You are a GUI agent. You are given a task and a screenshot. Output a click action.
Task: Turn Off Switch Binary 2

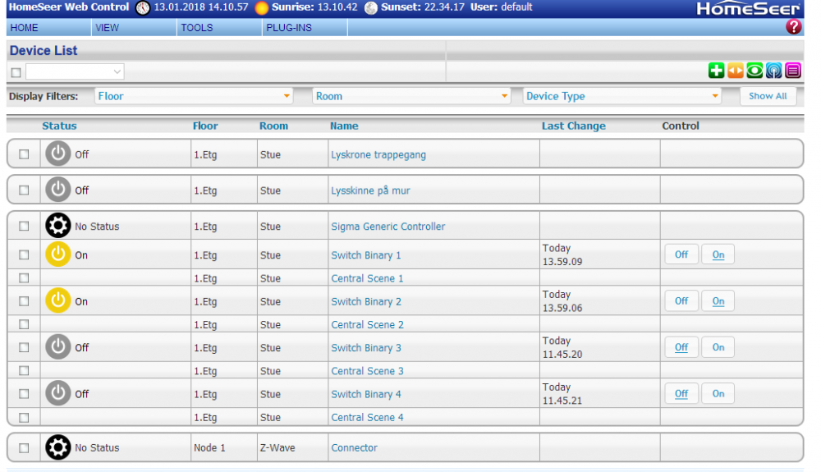point(681,301)
